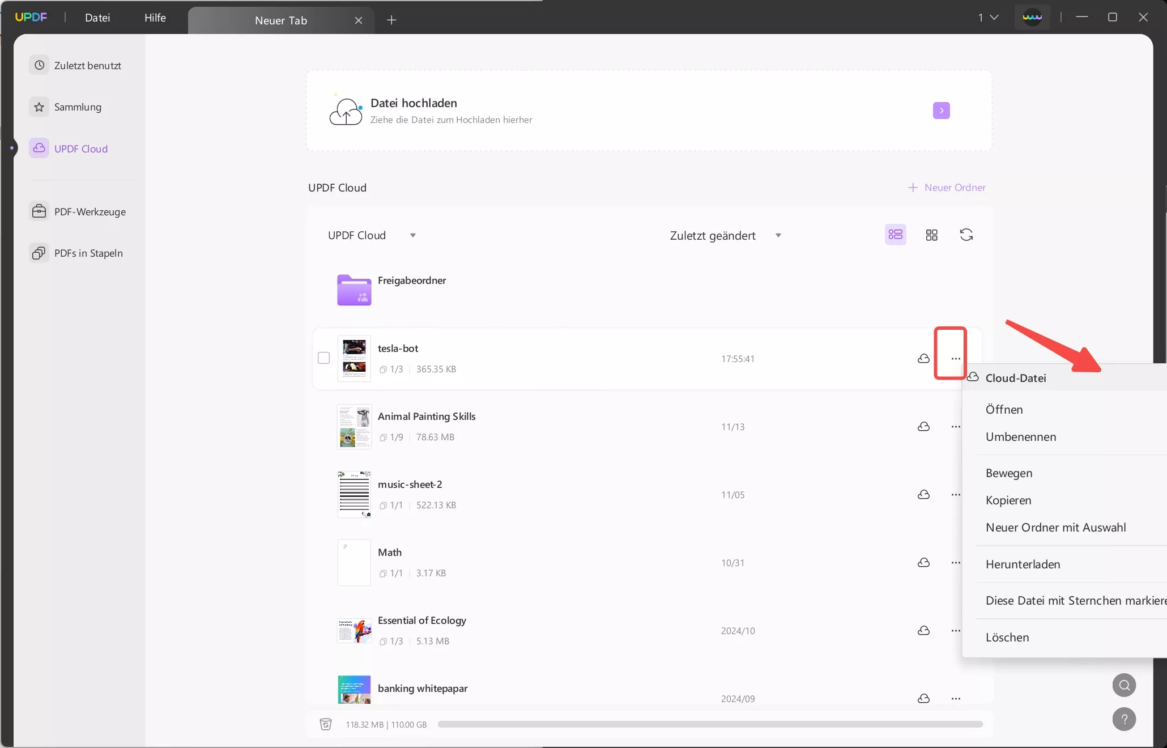This screenshot has width=1167, height=748.
Task: Click the round search button
Action: click(1124, 685)
